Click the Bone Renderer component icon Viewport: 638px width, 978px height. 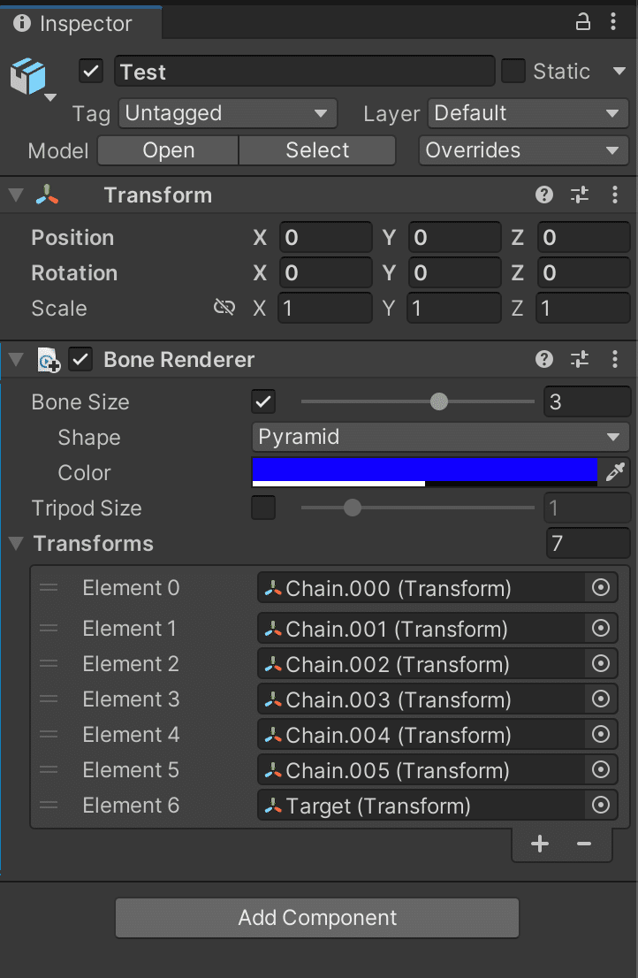[x=49, y=360]
